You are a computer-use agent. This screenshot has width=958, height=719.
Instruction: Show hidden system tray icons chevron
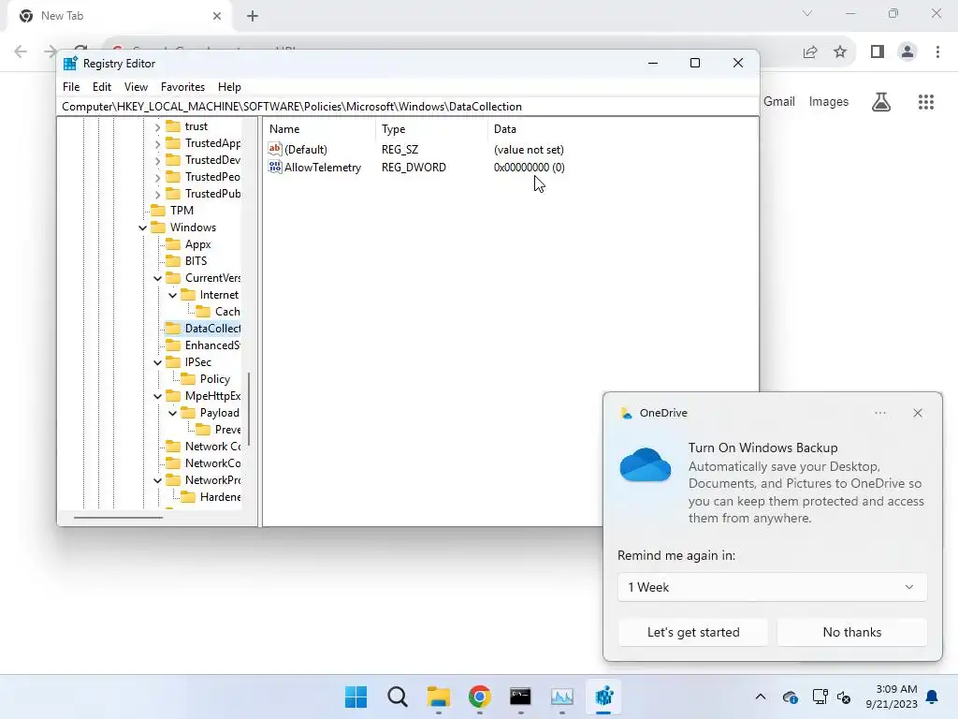pos(761,697)
